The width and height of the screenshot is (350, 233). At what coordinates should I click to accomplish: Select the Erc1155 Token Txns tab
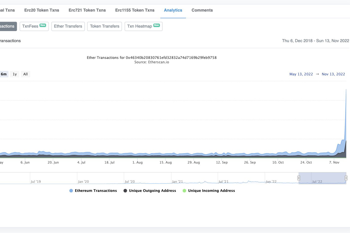[x=135, y=10]
